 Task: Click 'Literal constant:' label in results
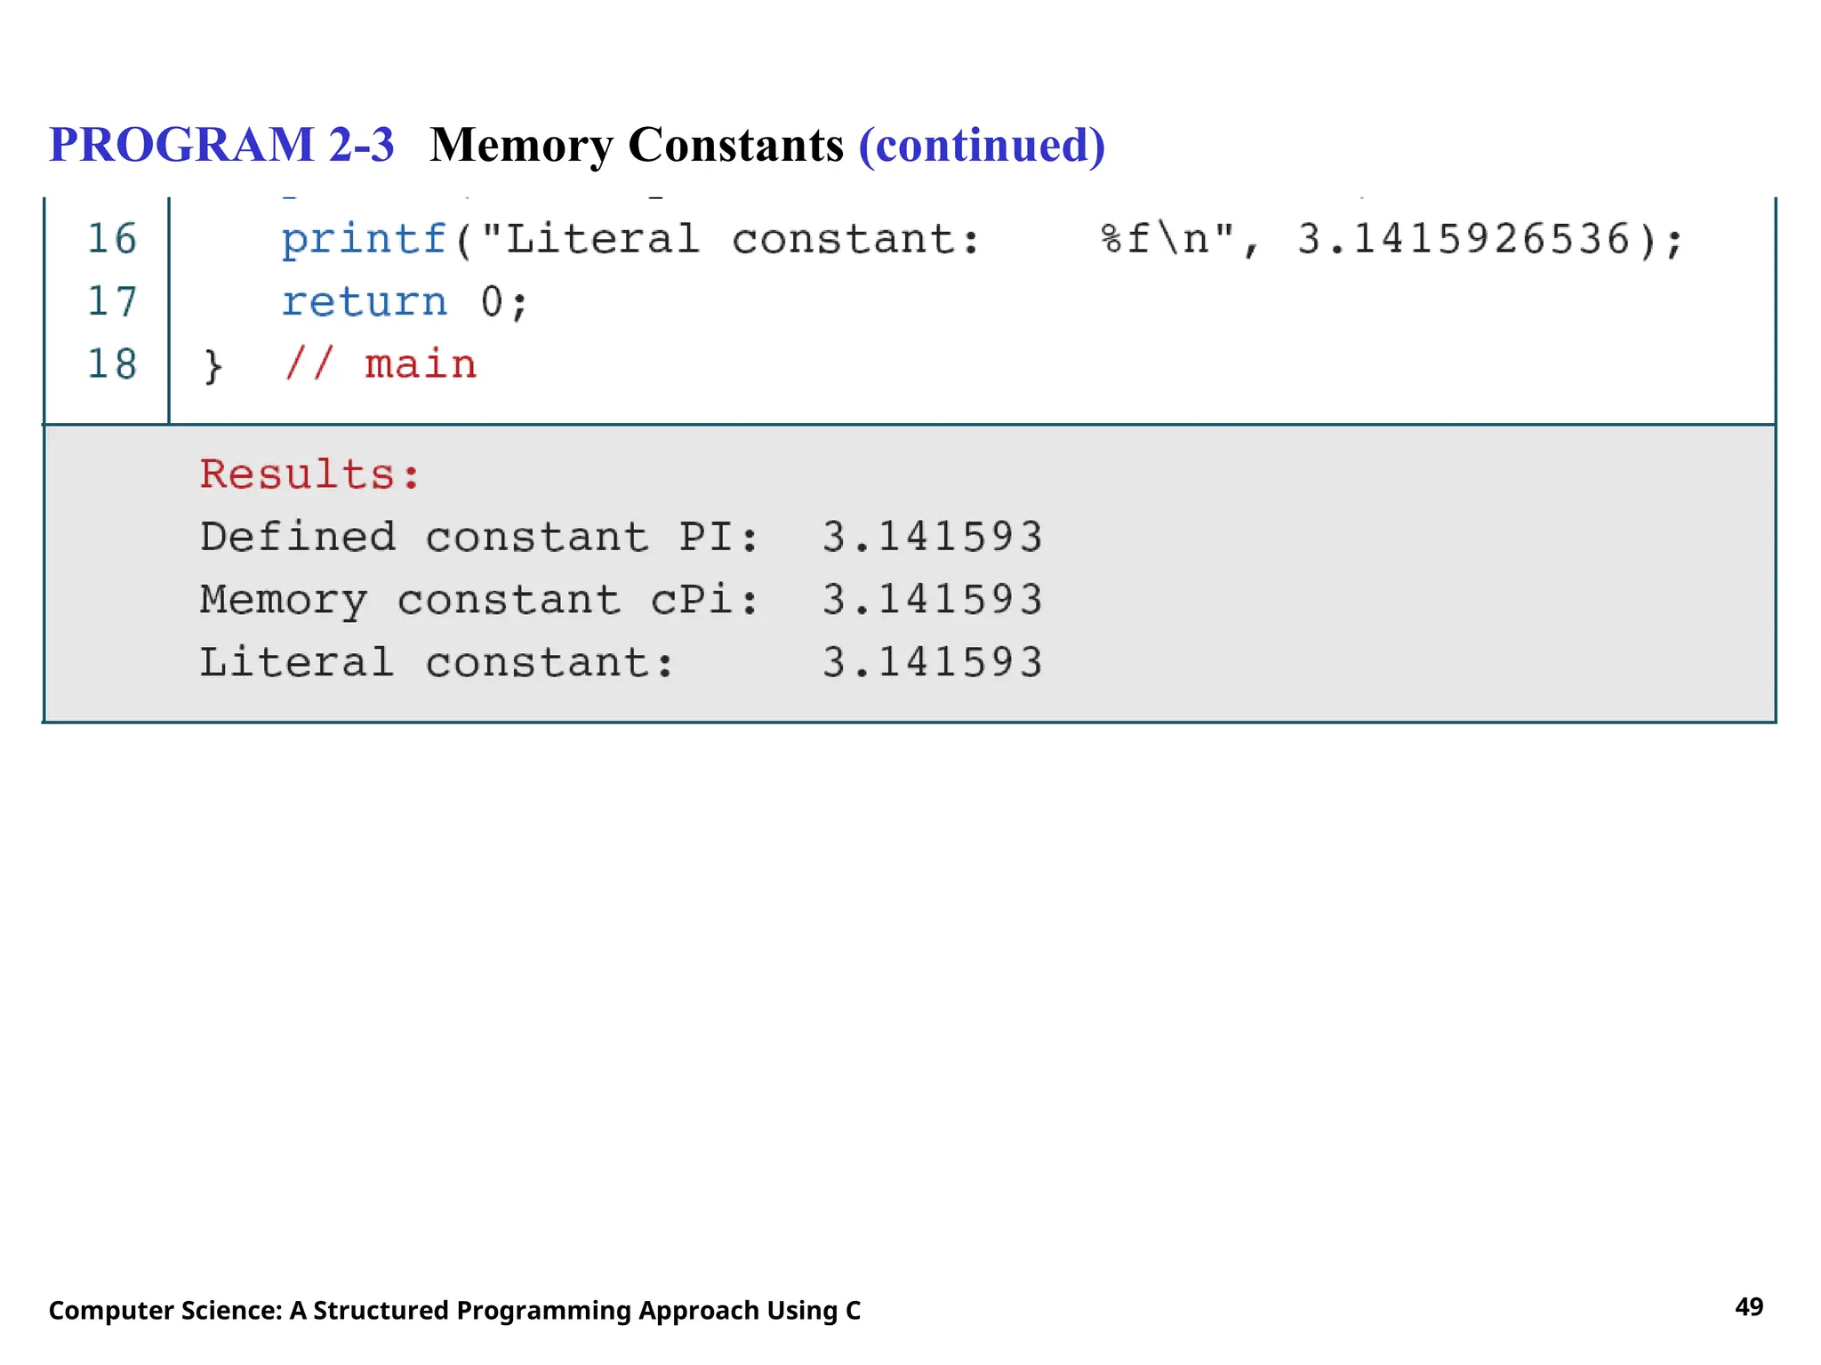(x=437, y=663)
